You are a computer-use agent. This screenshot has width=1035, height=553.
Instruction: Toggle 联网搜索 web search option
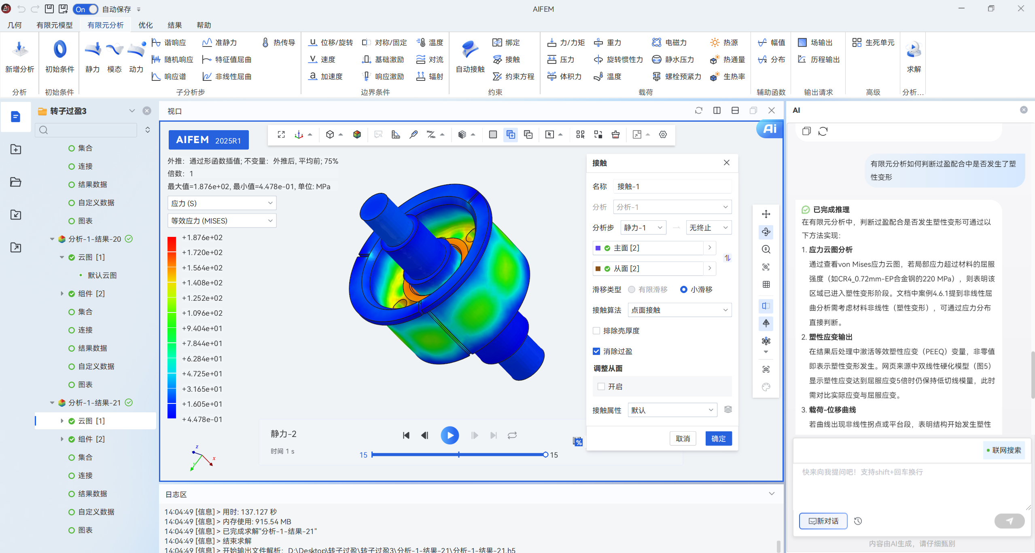point(1003,450)
